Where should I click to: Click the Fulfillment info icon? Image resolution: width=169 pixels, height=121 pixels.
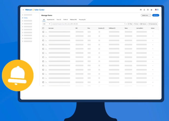click(115, 28)
